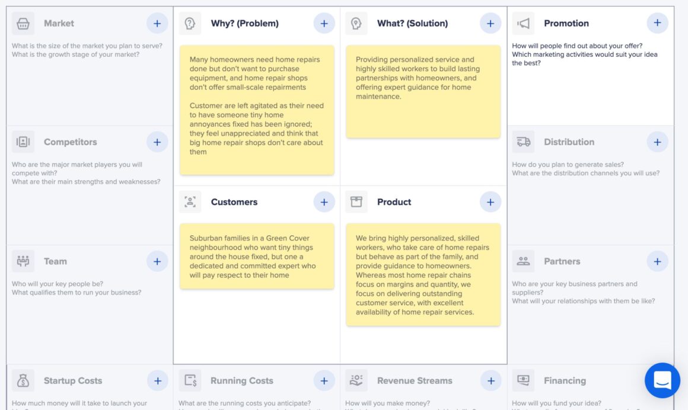Click the Customers section icon
688x410 pixels.
[190, 201]
